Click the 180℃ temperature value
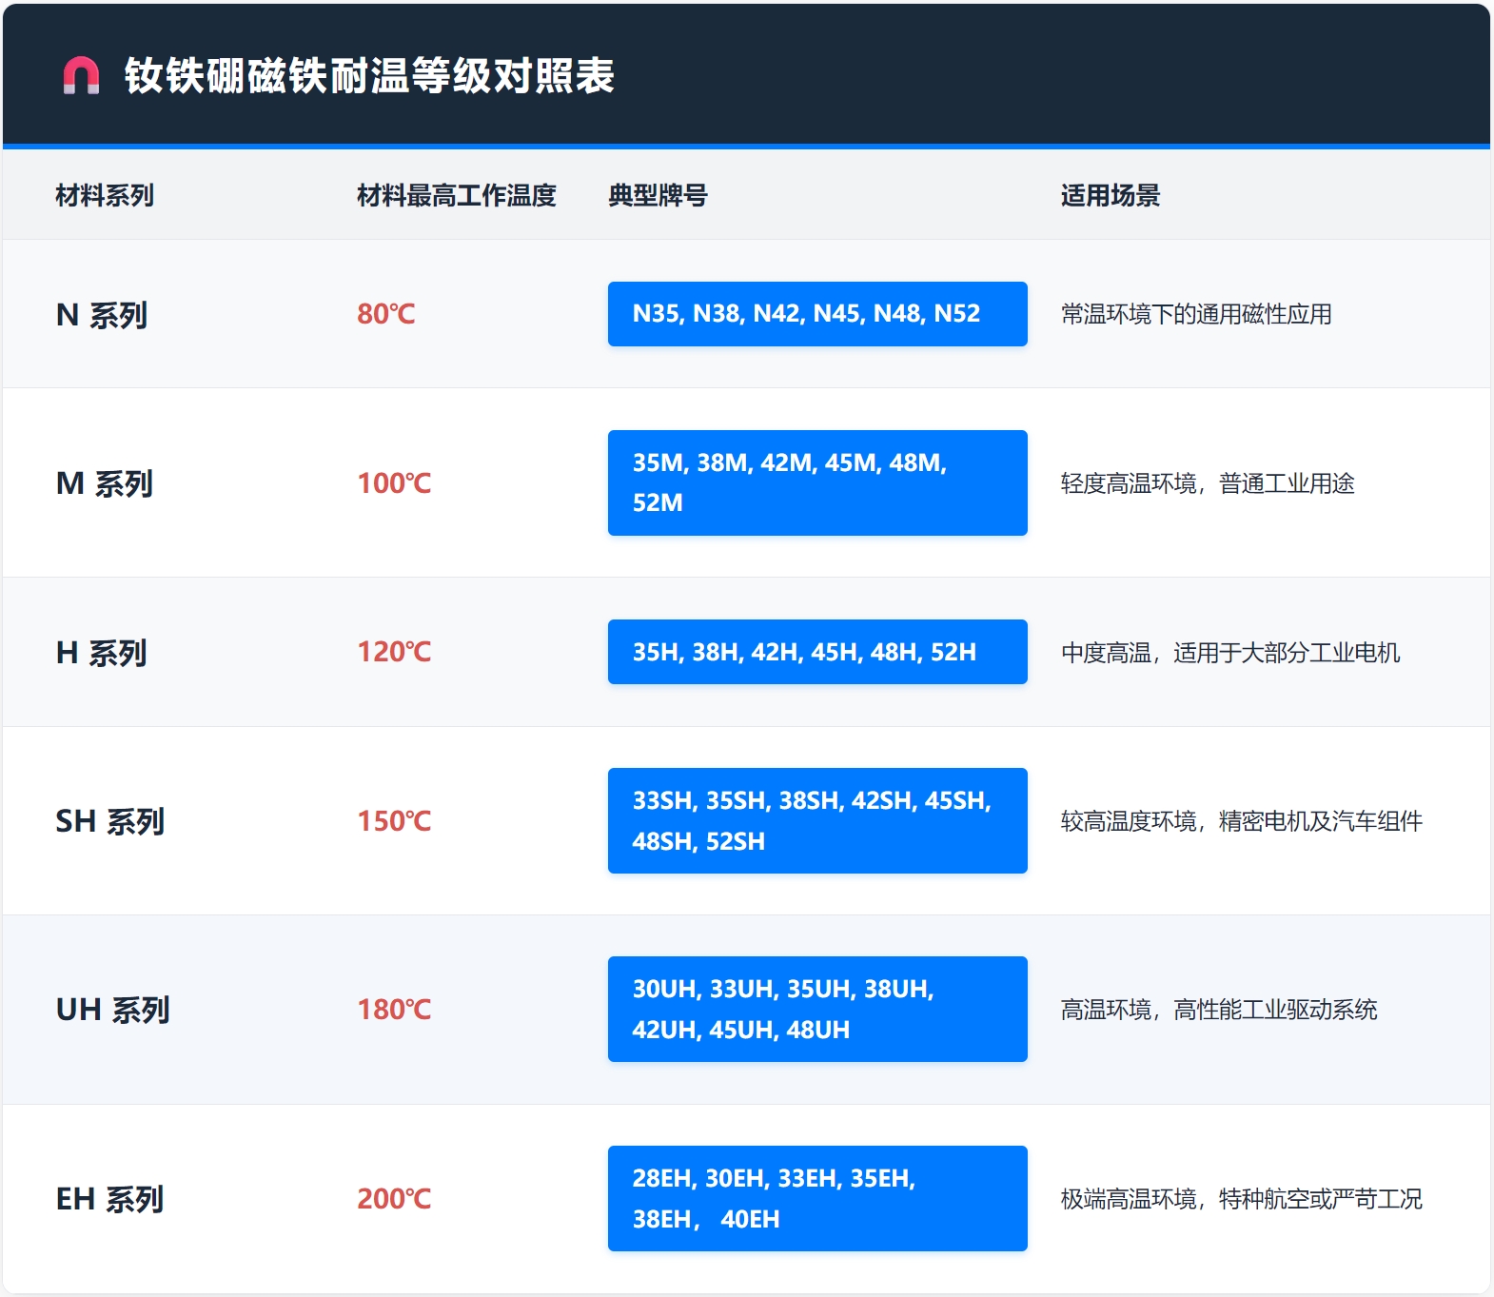Screen dimensions: 1494x1297 click(394, 1010)
